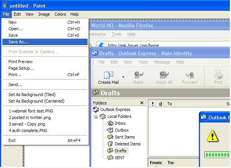Screen dimensions: 231x168
Task: Select Sent Items label in tree
Action: point(125,137)
